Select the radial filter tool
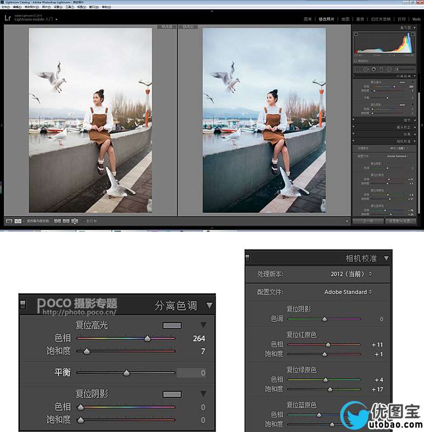Screen dimensions: 424x432 (x=389, y=69)
